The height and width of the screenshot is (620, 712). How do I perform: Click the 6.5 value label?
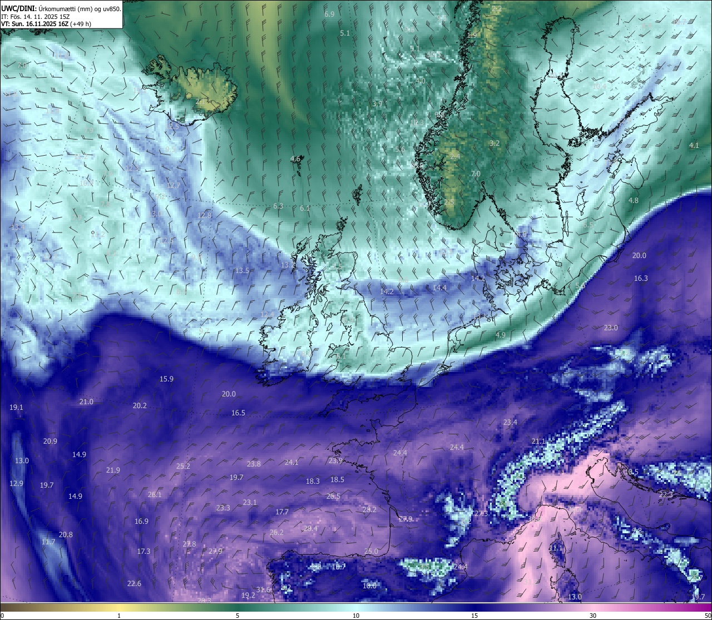tap(589, 225)
